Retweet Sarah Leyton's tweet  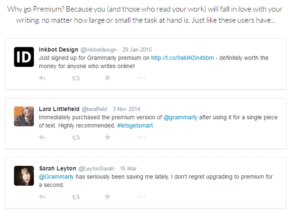[x=76, y=197]
